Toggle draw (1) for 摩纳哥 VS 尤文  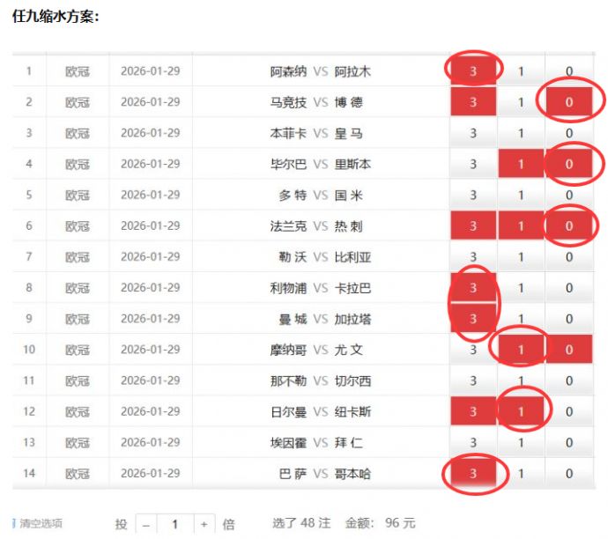point(521,350)
